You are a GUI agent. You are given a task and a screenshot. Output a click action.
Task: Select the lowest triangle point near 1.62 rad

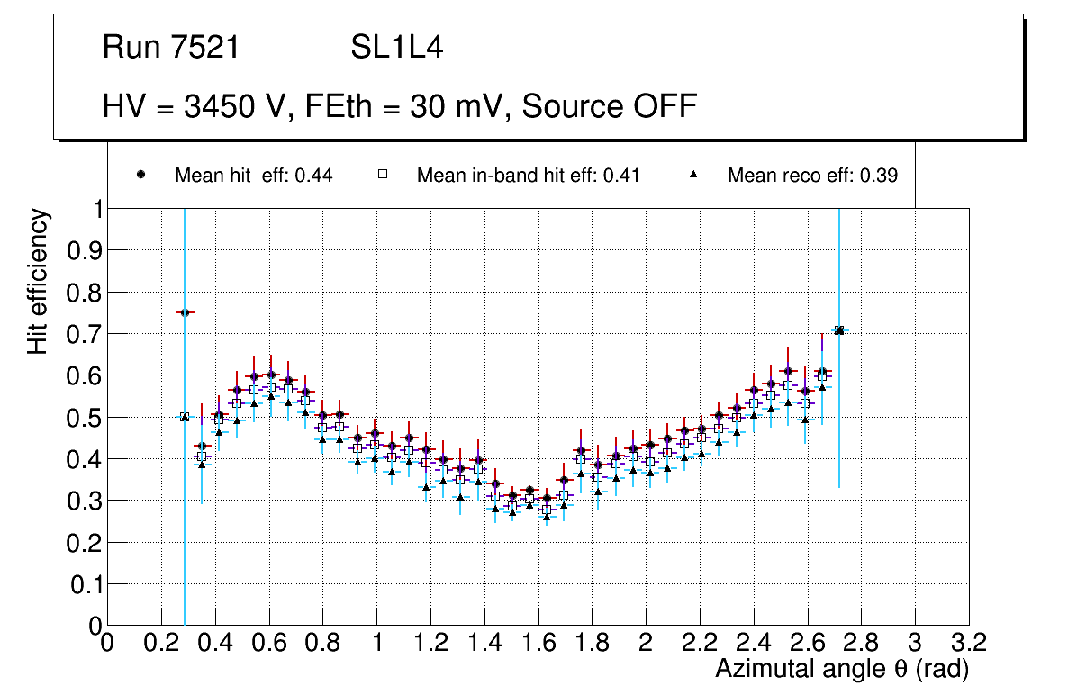tap(547, 517)
